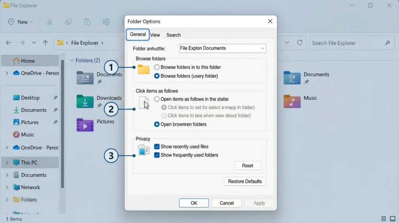Close the Folder Options dialog
399x223 pixels.
[x=270, y=21]
